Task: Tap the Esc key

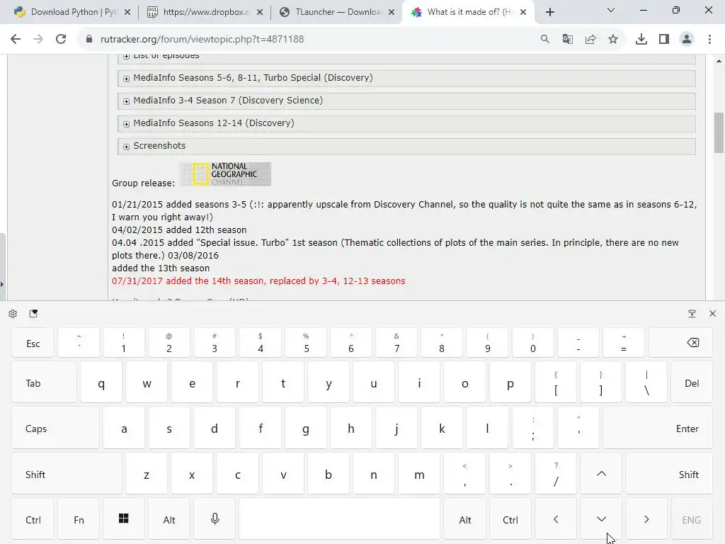Action: (33, 343)
